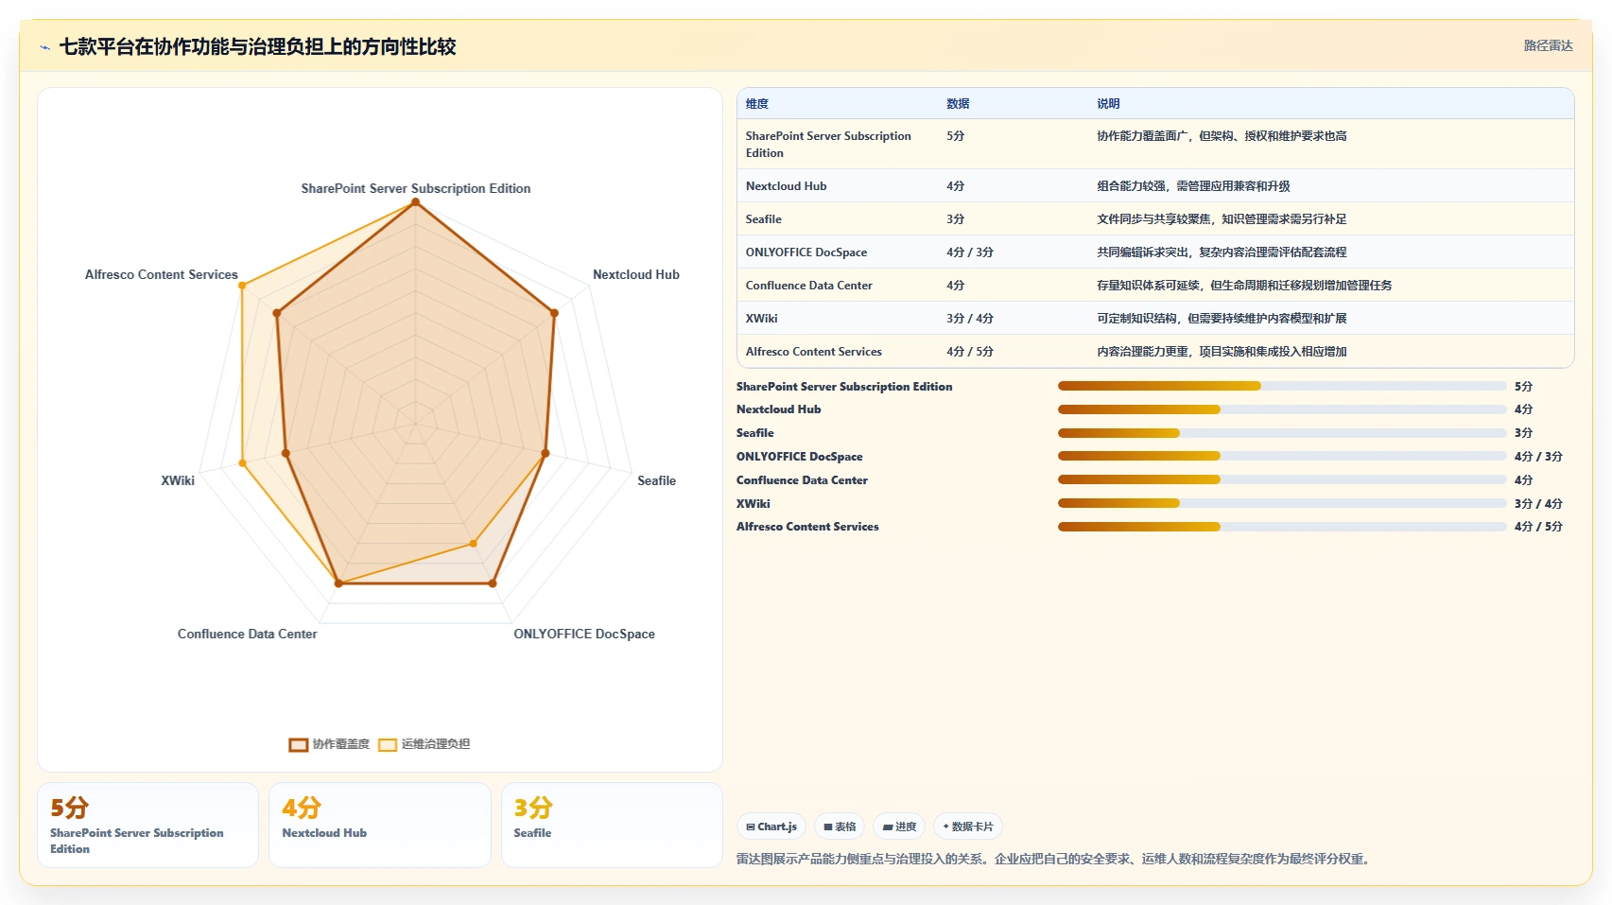The image size is (1612, 905).
Task: Open the Chart.js chip
Action: [x=771, y=827]
